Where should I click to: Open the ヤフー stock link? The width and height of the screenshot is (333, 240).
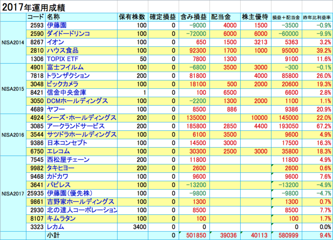coord(56,109)
